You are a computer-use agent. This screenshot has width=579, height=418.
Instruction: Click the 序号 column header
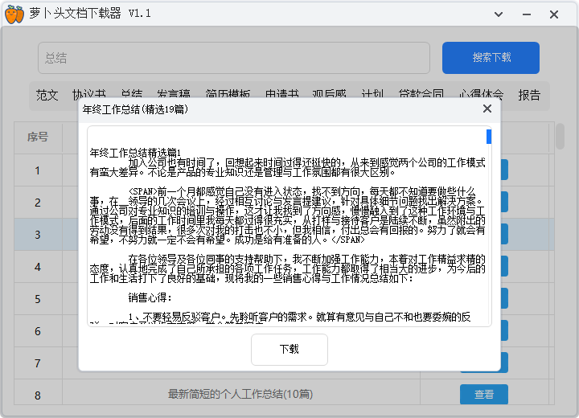[x=38, y=137]
